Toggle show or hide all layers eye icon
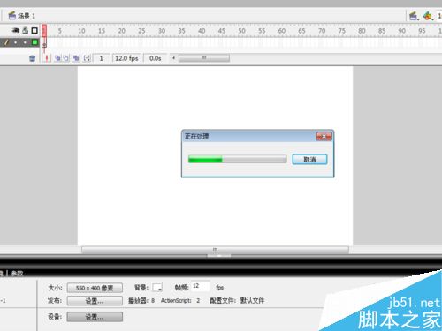The width and height of the screenshot is (442, 331). 16,30
